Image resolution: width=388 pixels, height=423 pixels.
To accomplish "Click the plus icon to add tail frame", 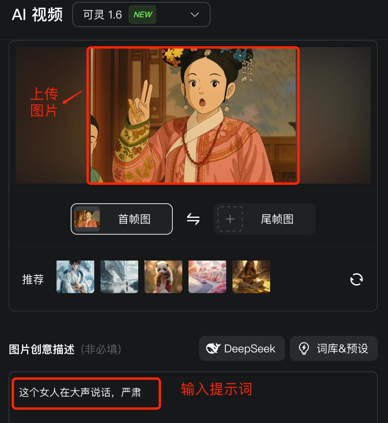I will click(x=230, y=219).
